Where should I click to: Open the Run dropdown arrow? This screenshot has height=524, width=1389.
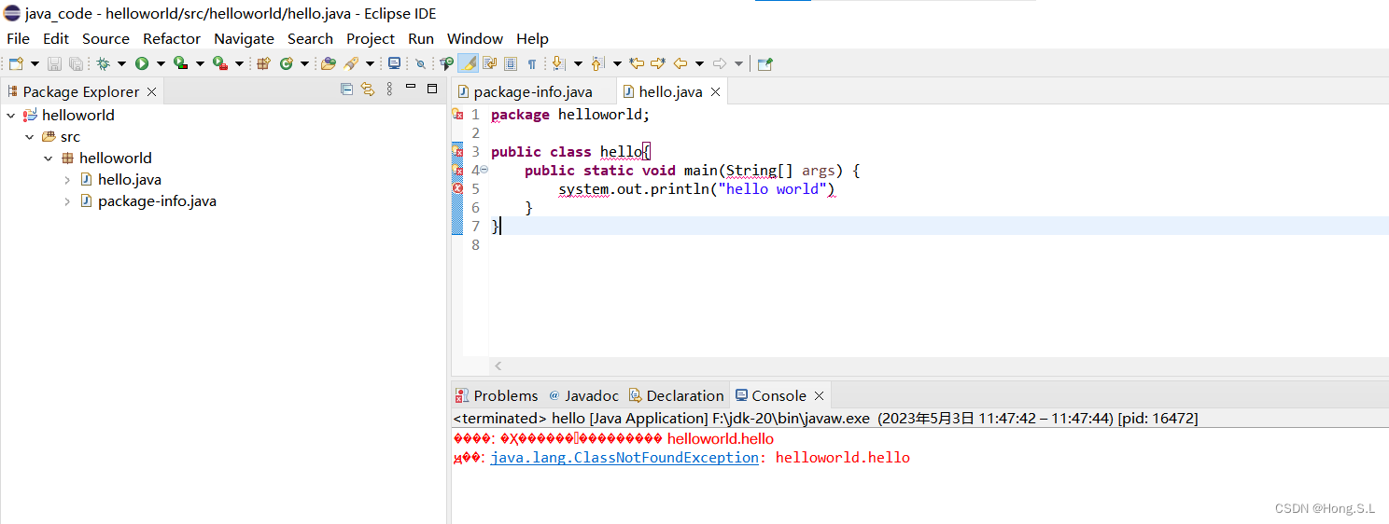pos(161,63)
